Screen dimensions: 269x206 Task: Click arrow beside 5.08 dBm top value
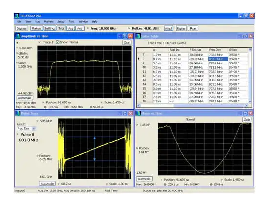pos(17,48)
